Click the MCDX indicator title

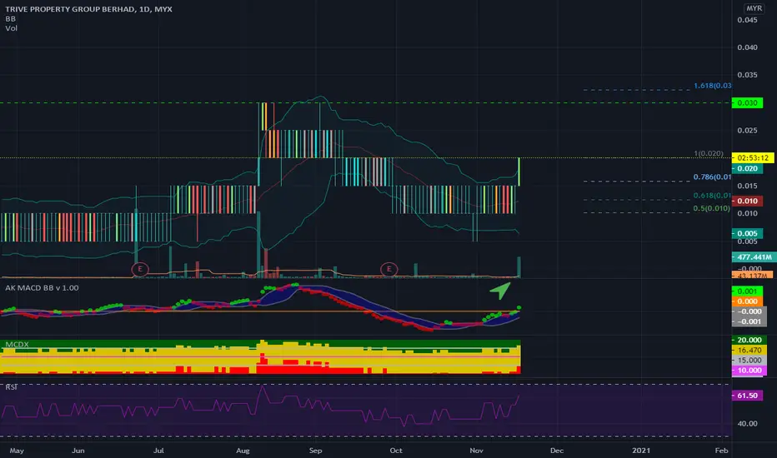(x=17, y=344)
